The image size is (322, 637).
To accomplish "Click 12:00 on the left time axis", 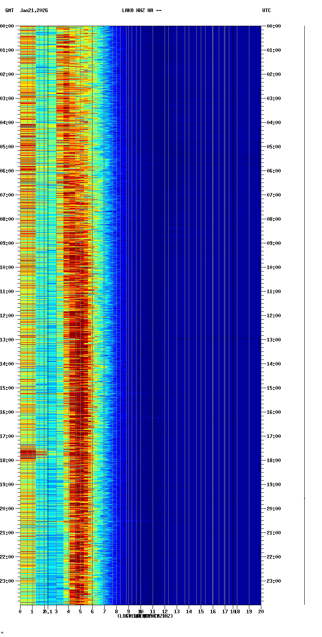I will [x=7, y=316].
